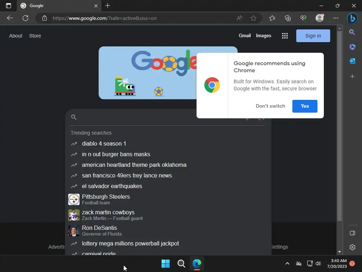
Task: Open a new tab
Action: coord(107,6)
